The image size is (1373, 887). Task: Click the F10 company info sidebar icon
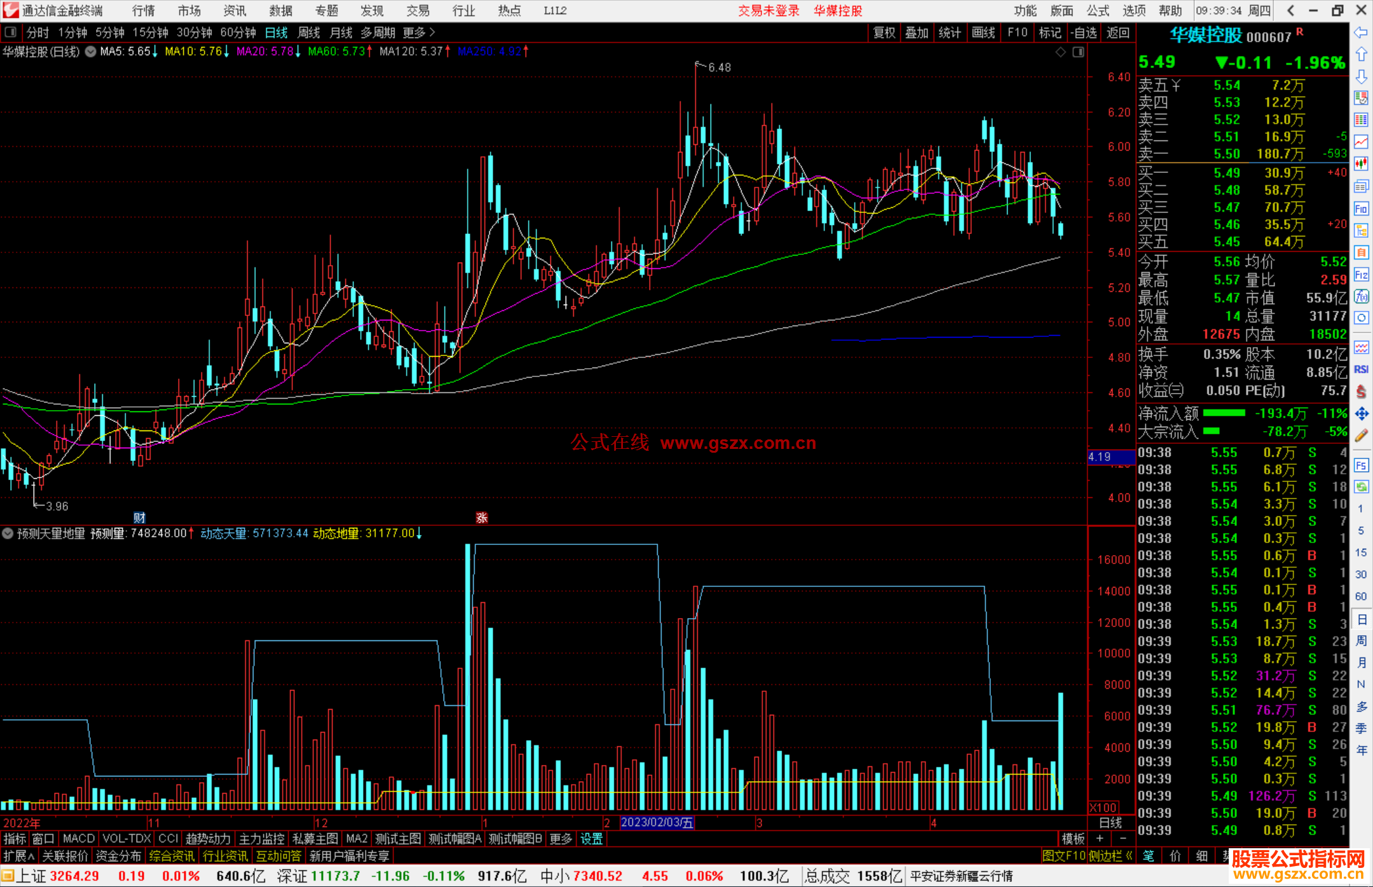coord(1361,209)
